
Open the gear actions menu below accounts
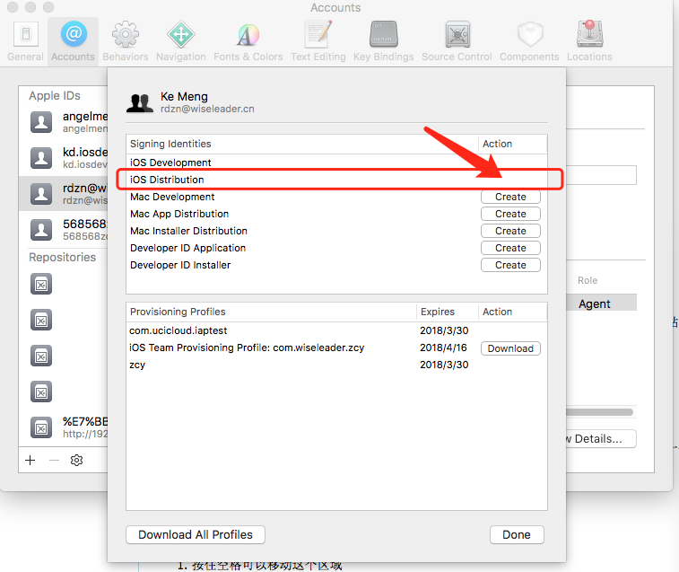pos(76,460)
